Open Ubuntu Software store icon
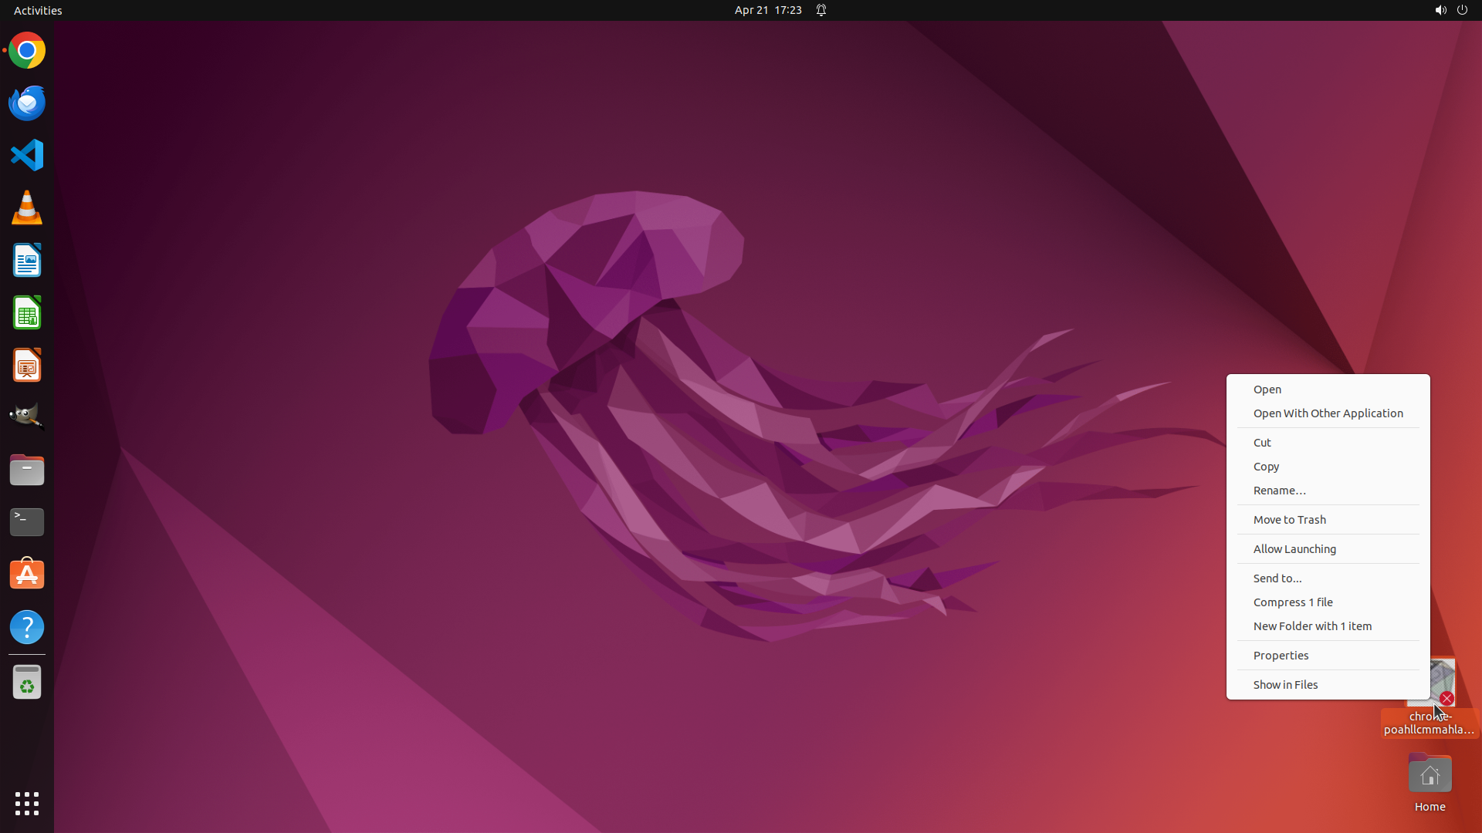This screenshot has height=833, width=1482. 27,575
